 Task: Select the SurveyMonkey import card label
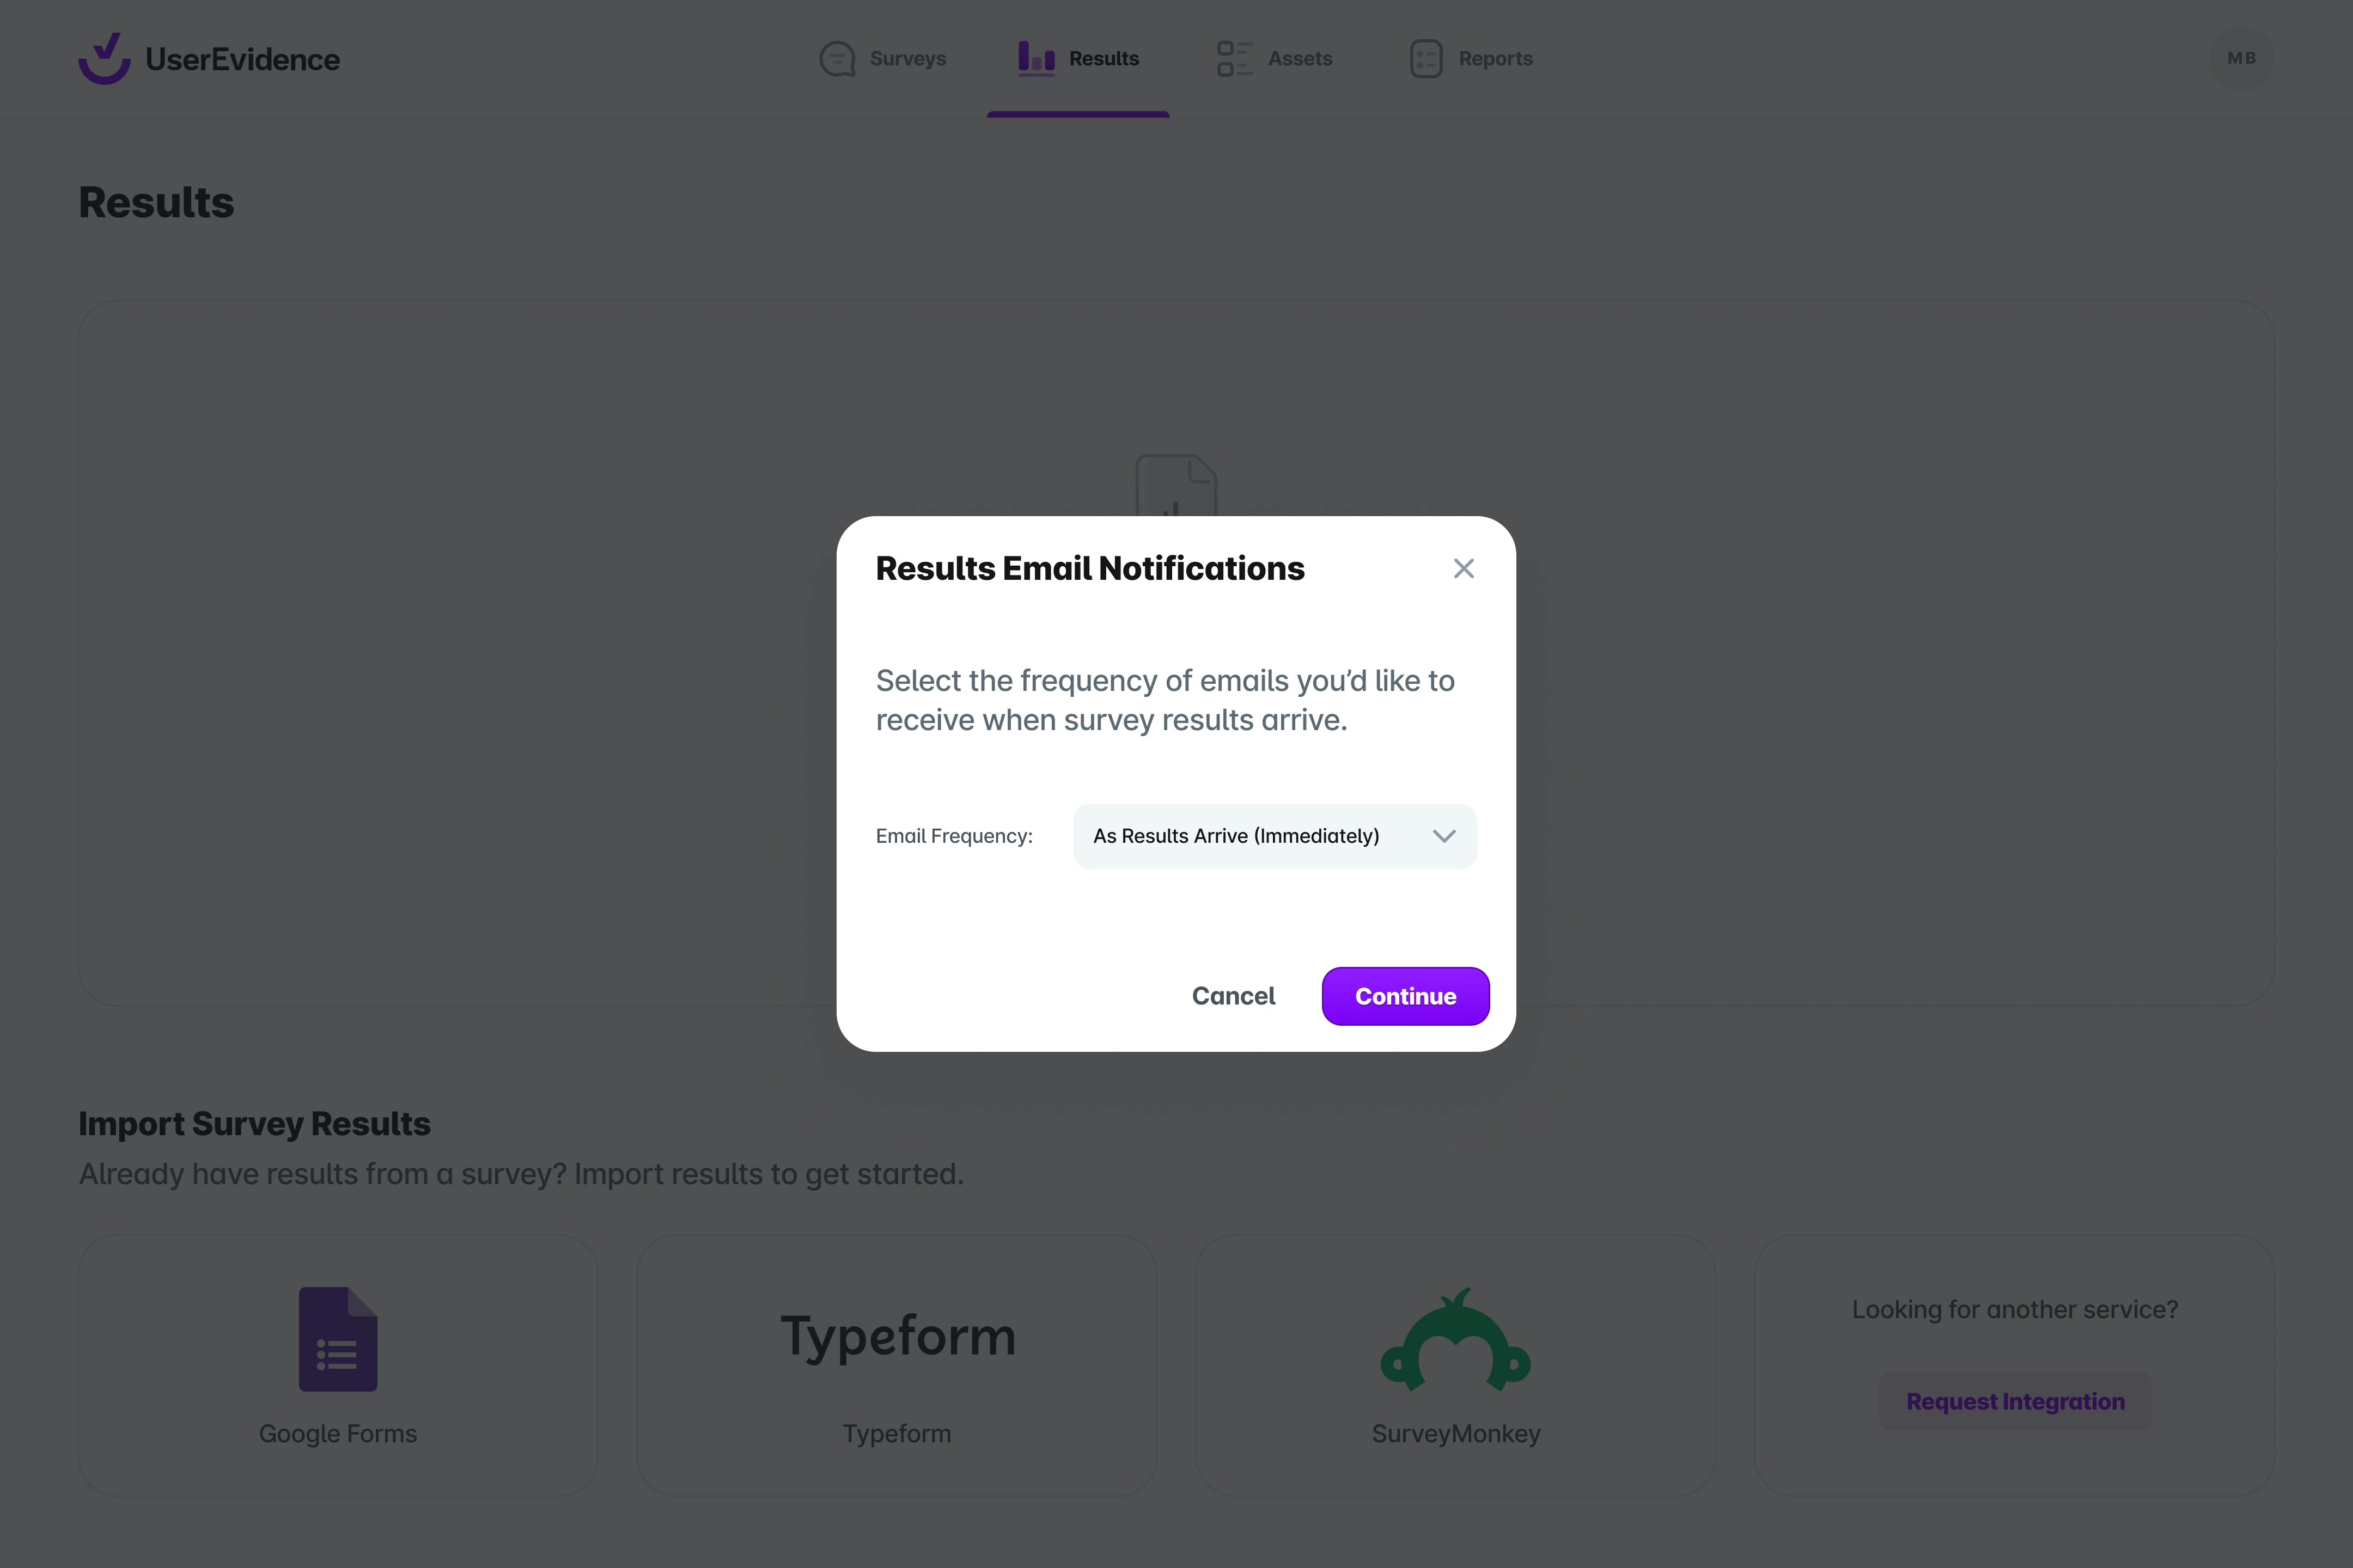1455,1434
